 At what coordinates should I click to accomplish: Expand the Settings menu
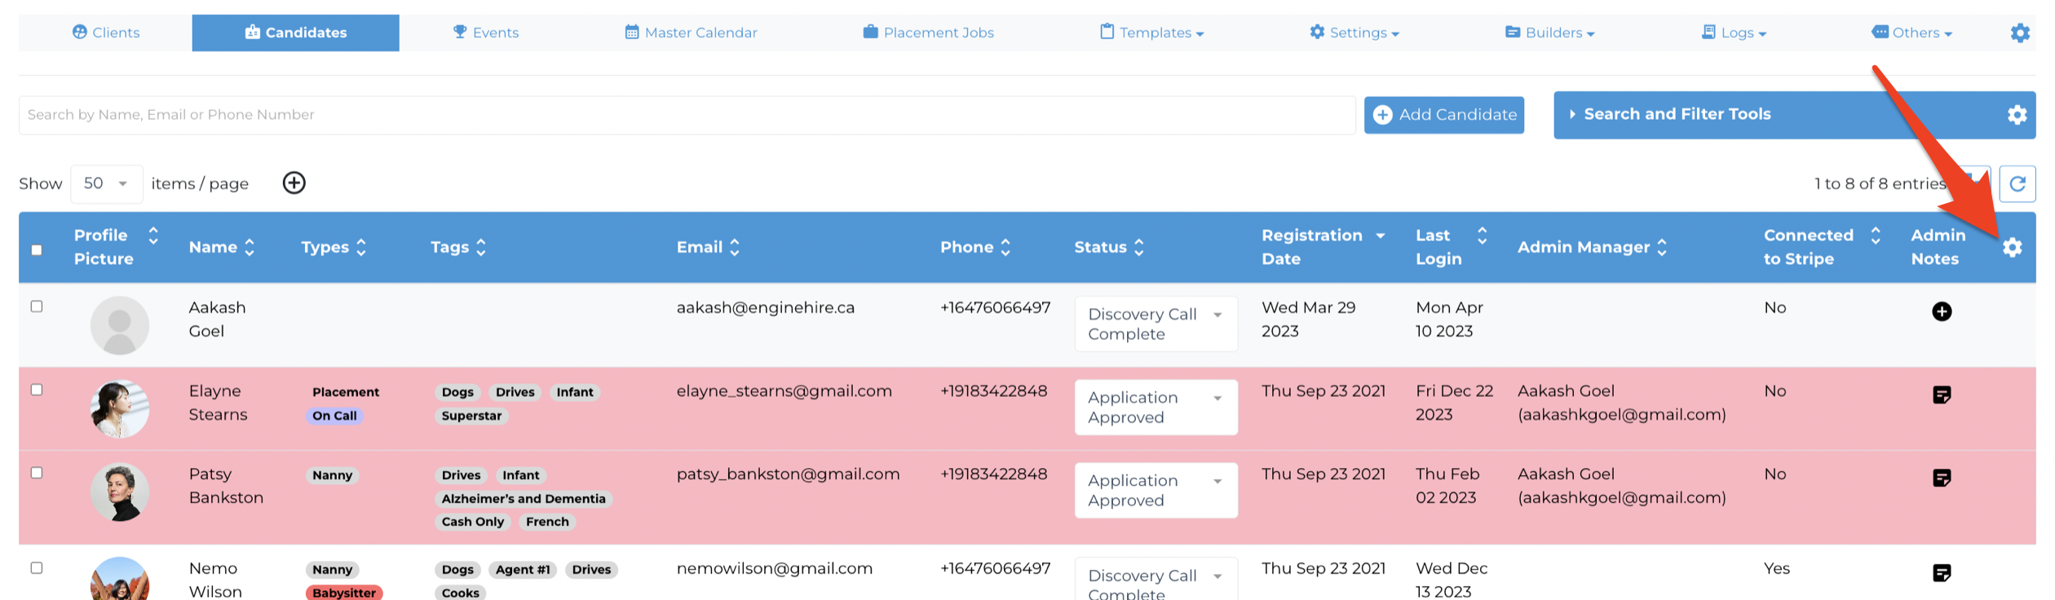pos(1354,33)
